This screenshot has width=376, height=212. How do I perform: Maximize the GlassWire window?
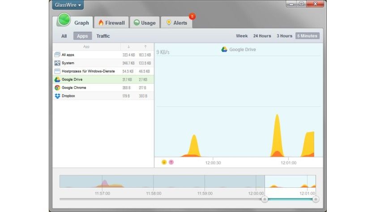pos(301,4)
